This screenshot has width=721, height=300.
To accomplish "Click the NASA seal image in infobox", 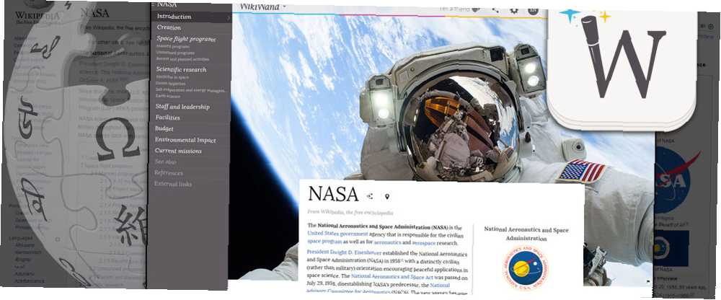I will (x=525, y=268).
